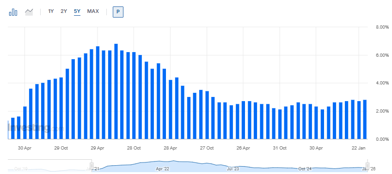The height and width of the screenshot is (174, 392).
Task: Click the 4.00% y-axis label
Action: tap(382, 83)
